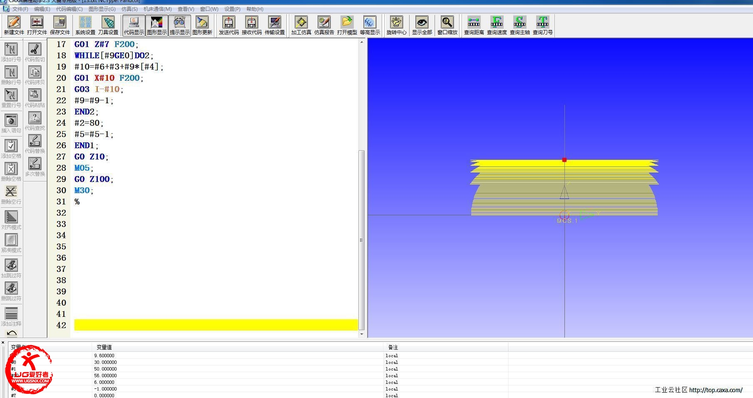Toggle 图形显示 (Graphics Display) panel

157,25
